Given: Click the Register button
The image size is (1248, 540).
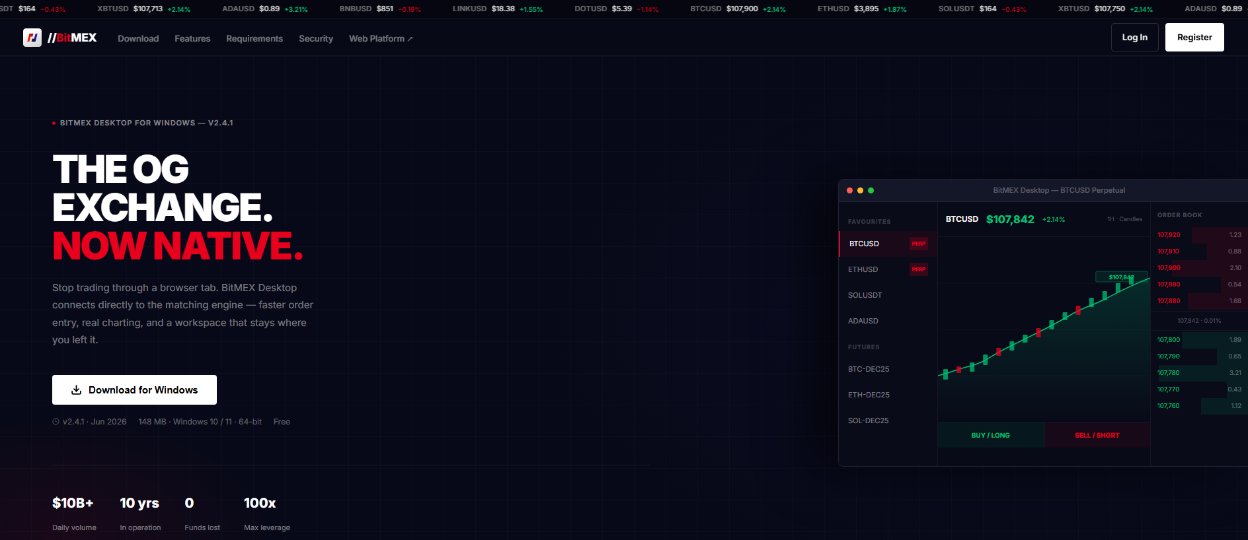Looking at the screenshot, I should [x=1194, y=38].
